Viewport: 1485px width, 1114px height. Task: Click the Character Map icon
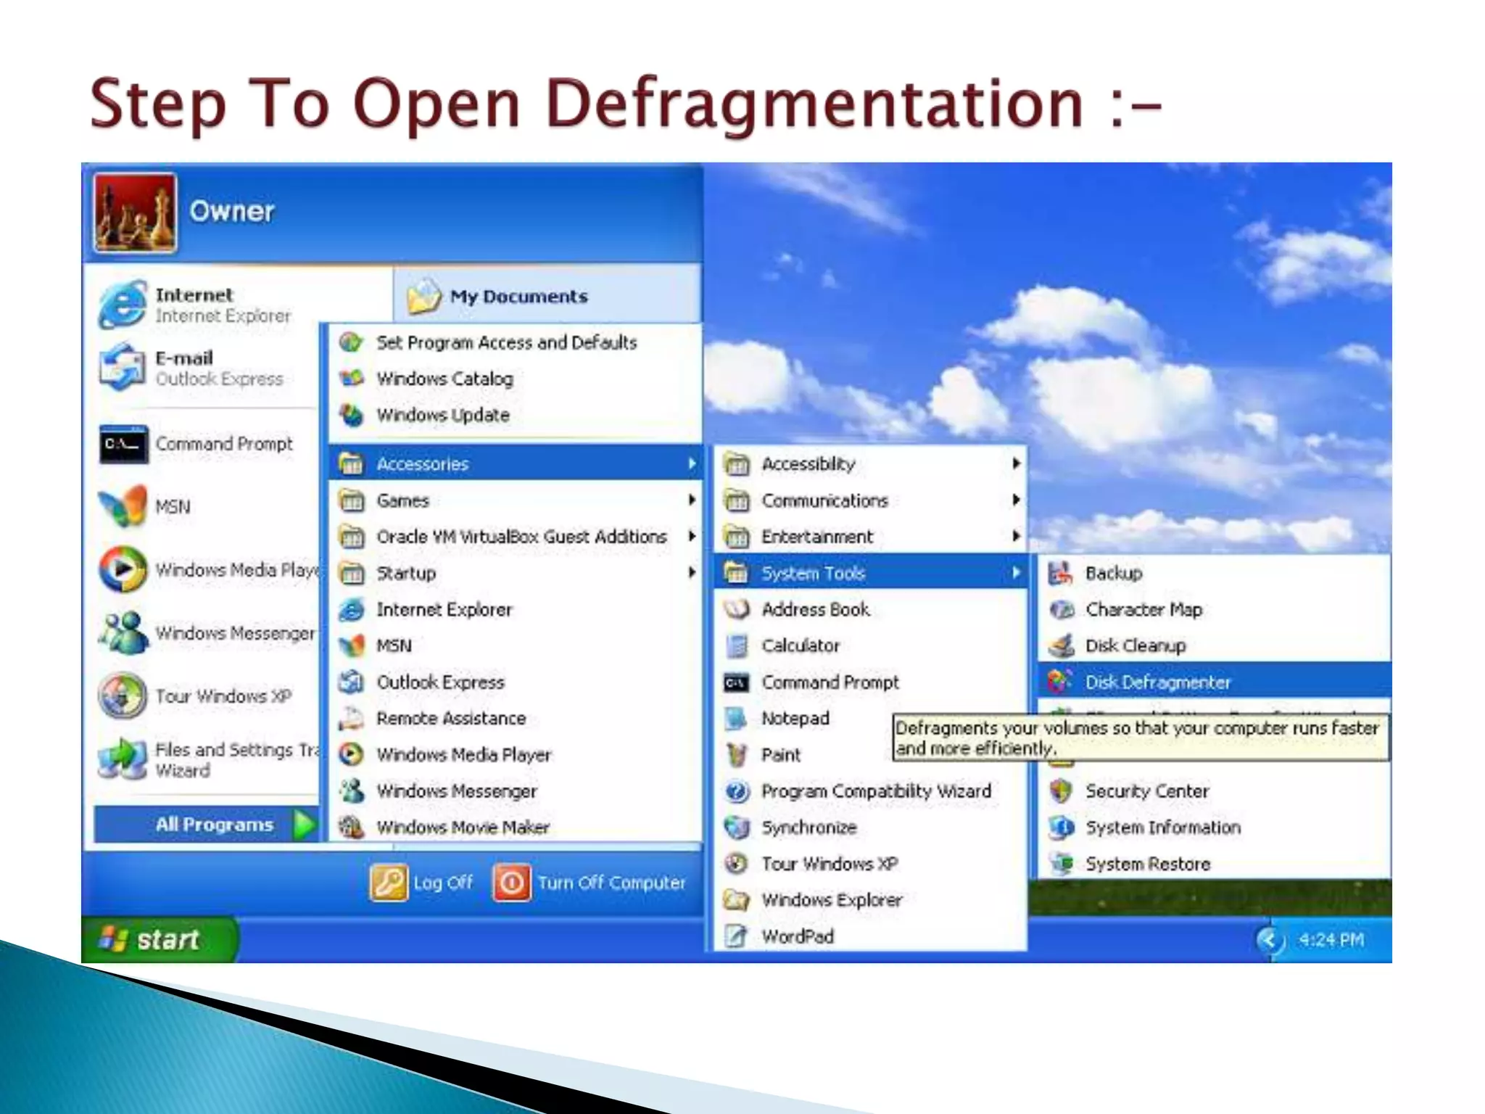tap(1062, 609)
